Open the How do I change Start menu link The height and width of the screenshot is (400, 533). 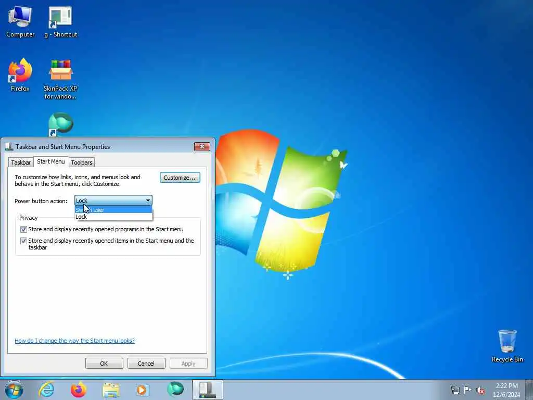pos(74,341)
